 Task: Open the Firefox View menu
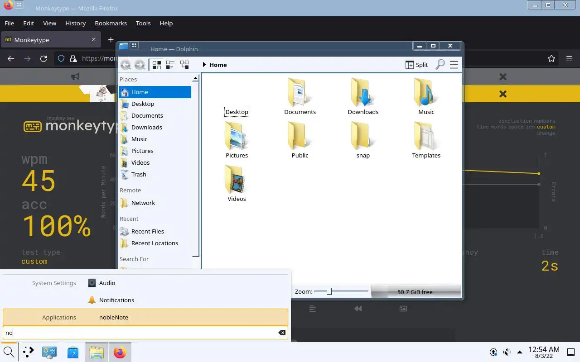(49, 23)
